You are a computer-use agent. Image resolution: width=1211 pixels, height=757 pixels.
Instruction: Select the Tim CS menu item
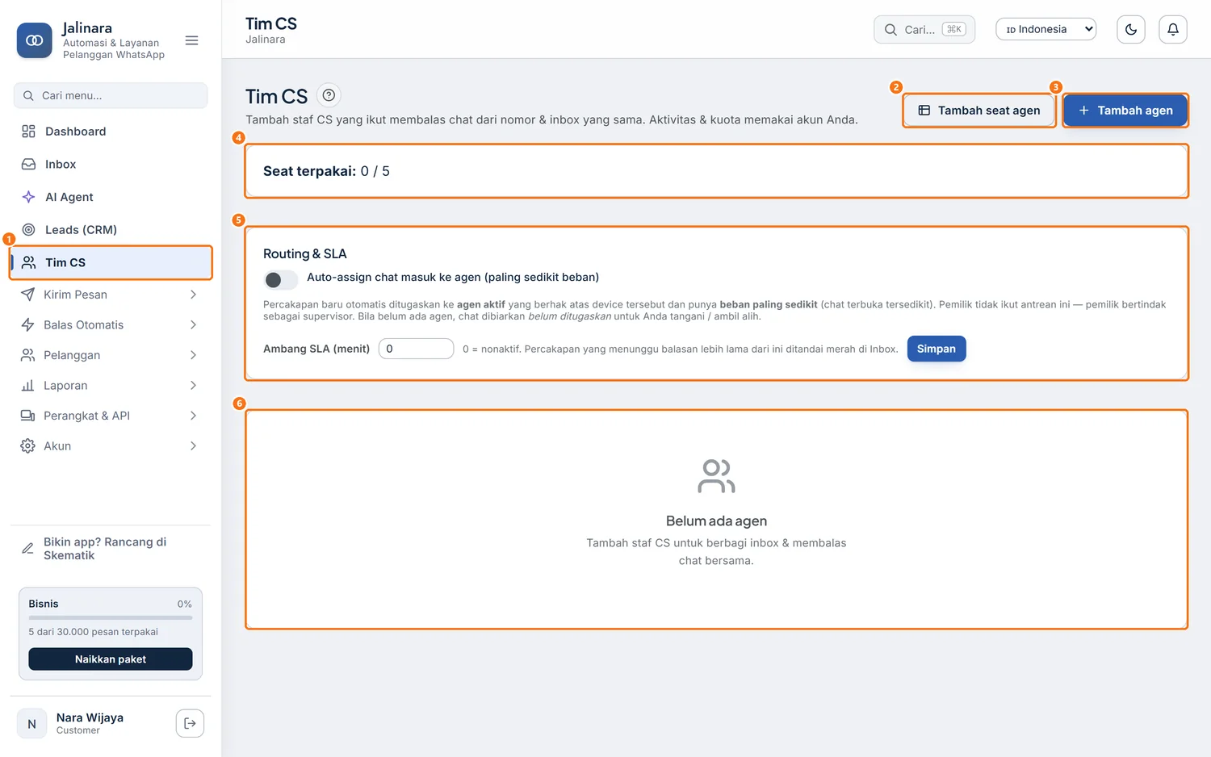111,262
